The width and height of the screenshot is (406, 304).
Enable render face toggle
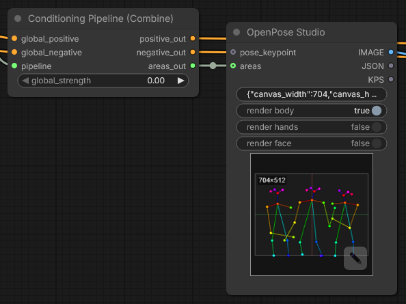[312, 143]
